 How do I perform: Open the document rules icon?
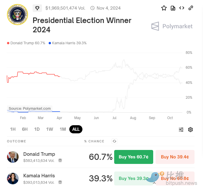pos(173,8)
